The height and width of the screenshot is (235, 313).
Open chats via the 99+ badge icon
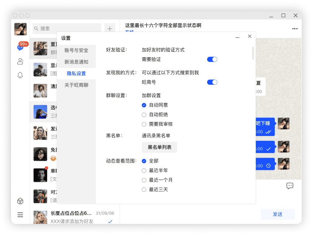pos(20,47)
